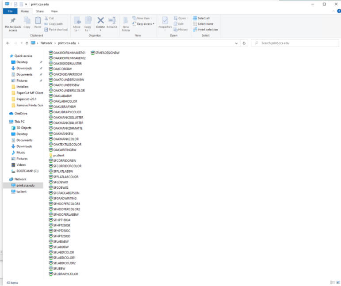The height and width of the screenshot is (286, 341).
Task: Click Invert selection in ribbon
Action: [x=205, y=30]
